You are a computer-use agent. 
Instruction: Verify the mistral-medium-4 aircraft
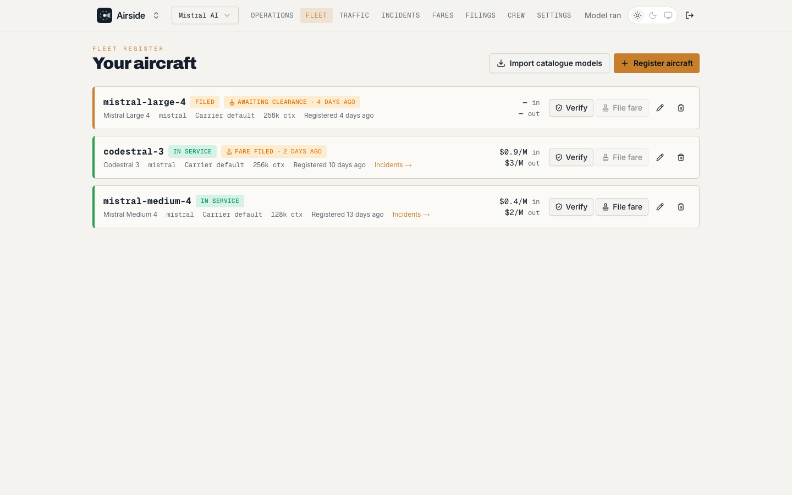(571, 207)
